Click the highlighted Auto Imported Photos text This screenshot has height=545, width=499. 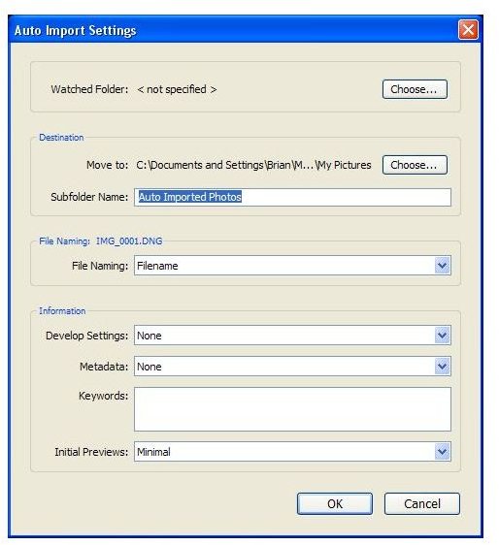190,197
